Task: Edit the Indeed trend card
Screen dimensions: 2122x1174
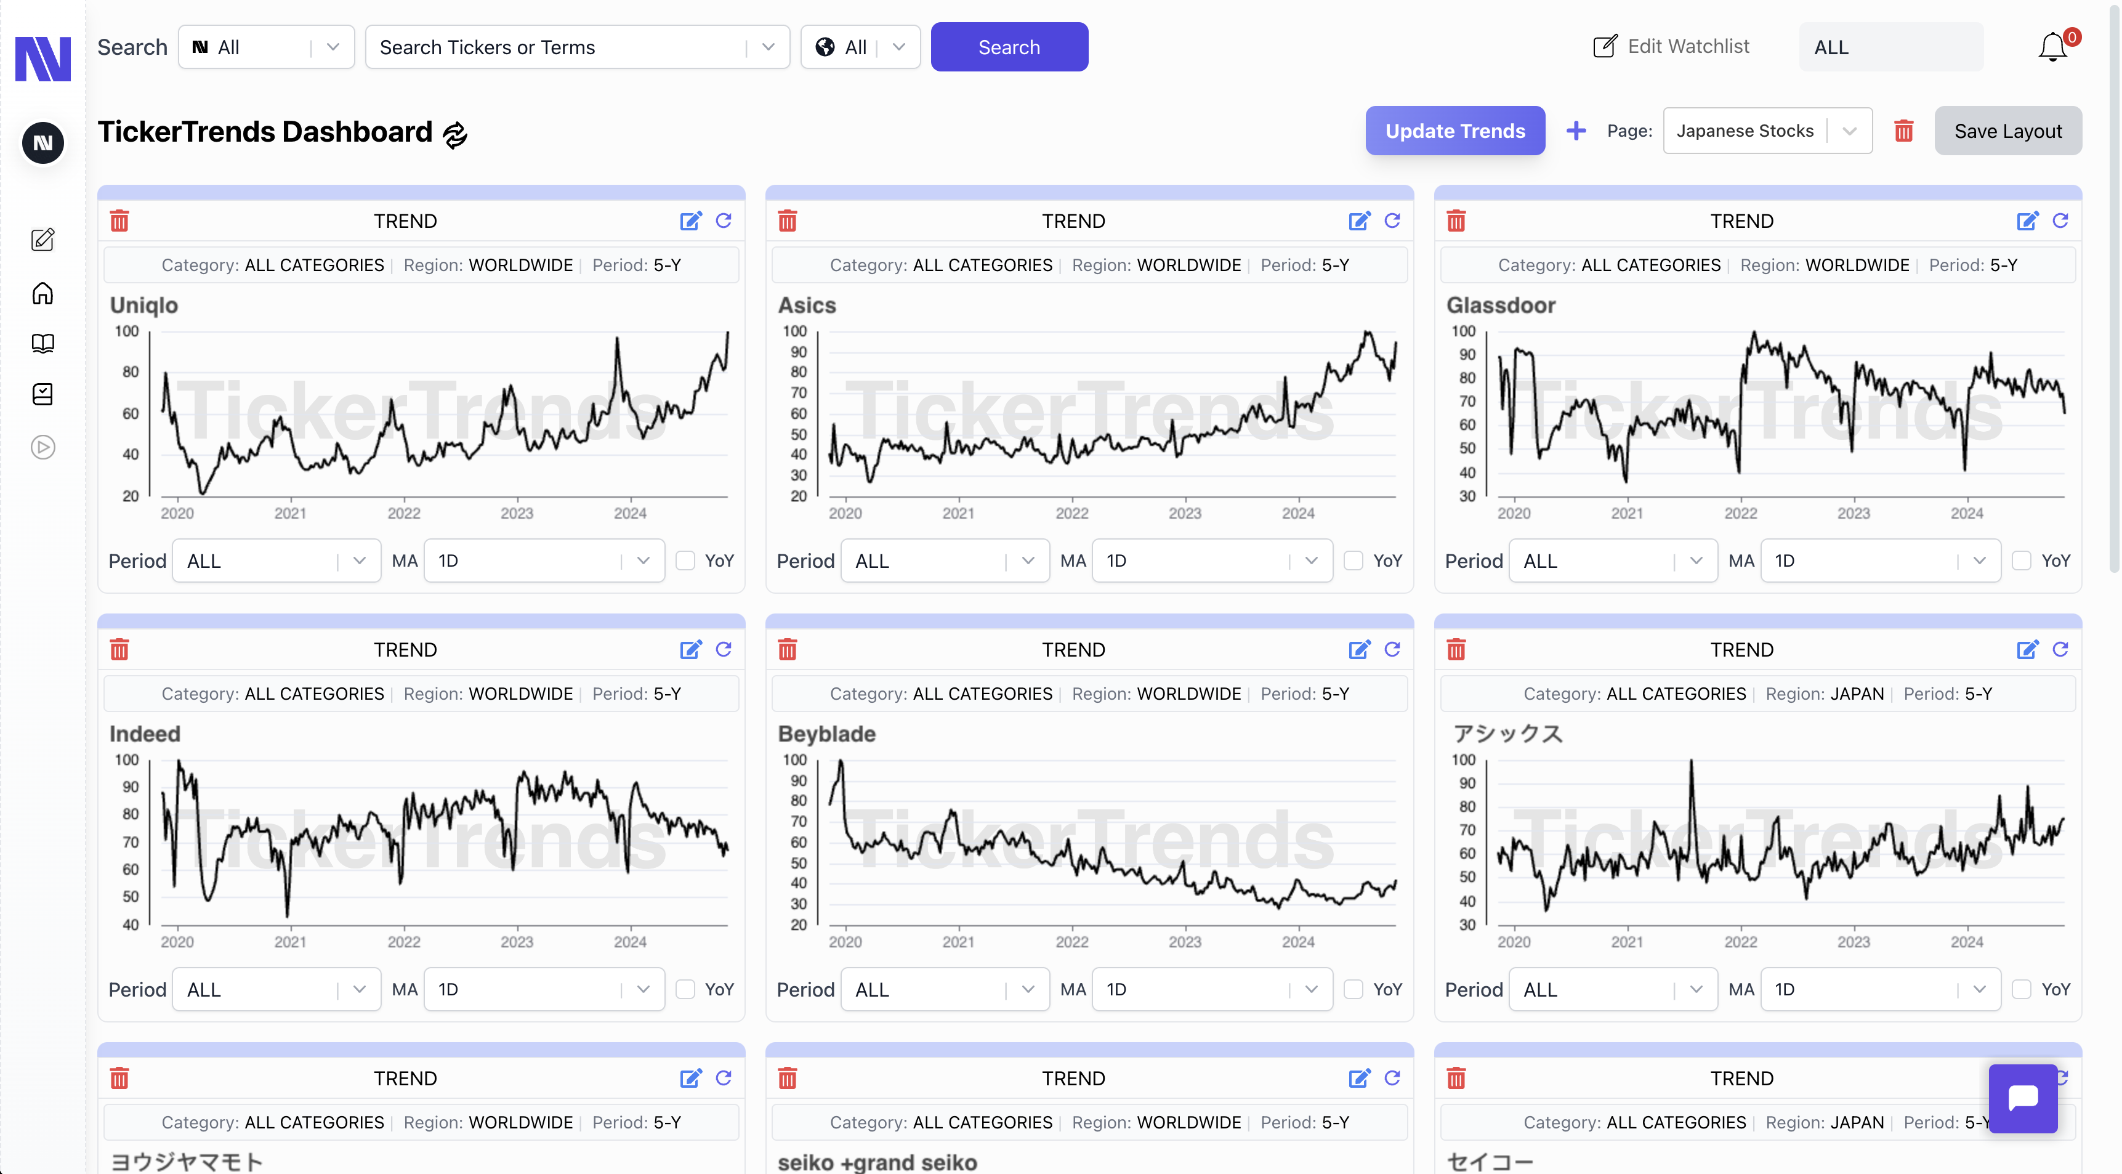Action: pos(690,649)
